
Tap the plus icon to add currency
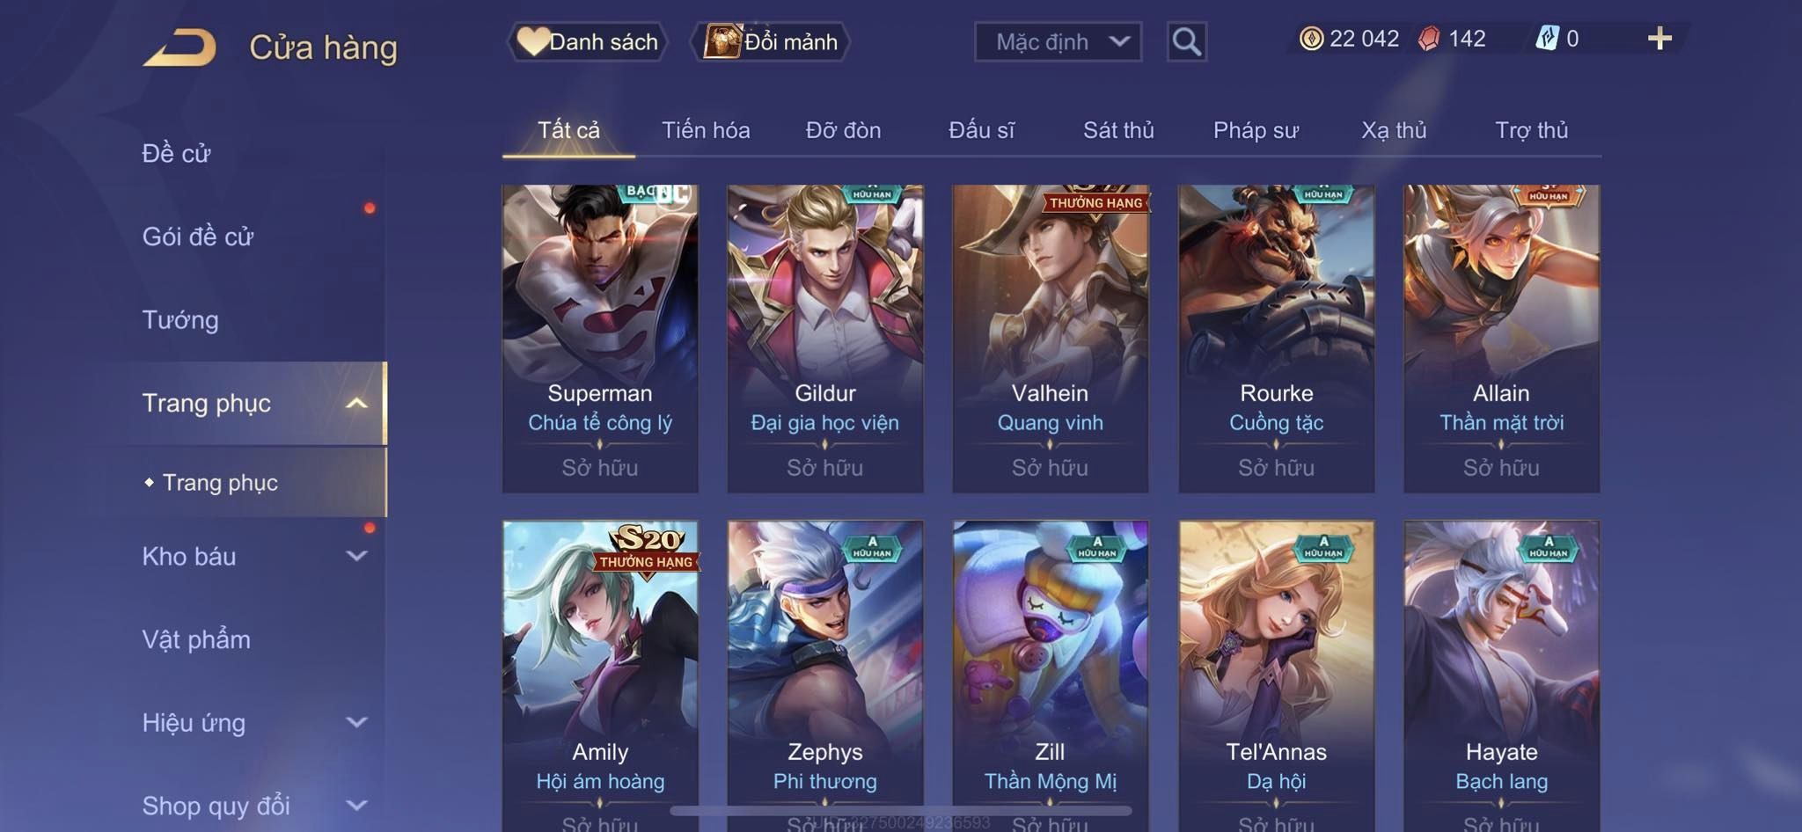coord(1659,39)
